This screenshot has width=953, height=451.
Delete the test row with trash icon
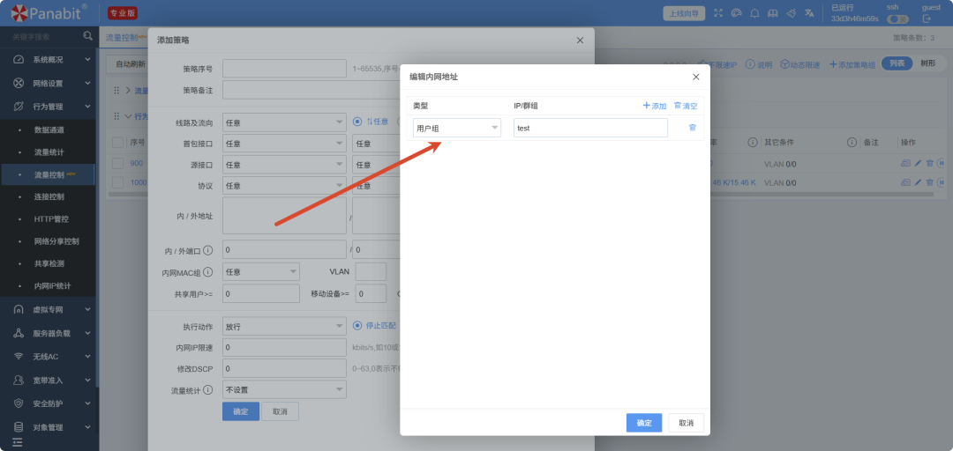tap(693, 128)
